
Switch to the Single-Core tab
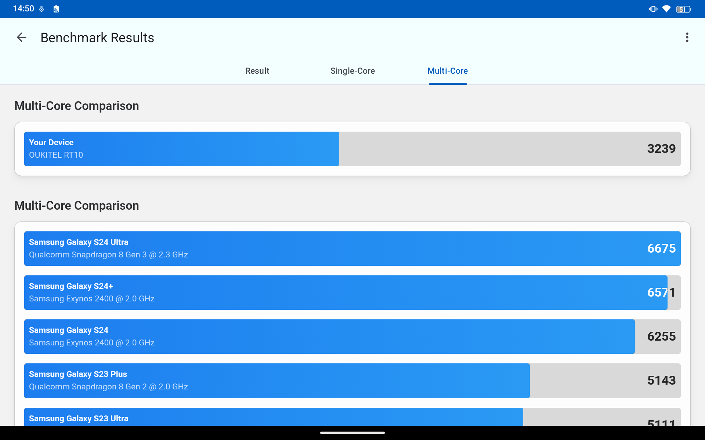352,71
